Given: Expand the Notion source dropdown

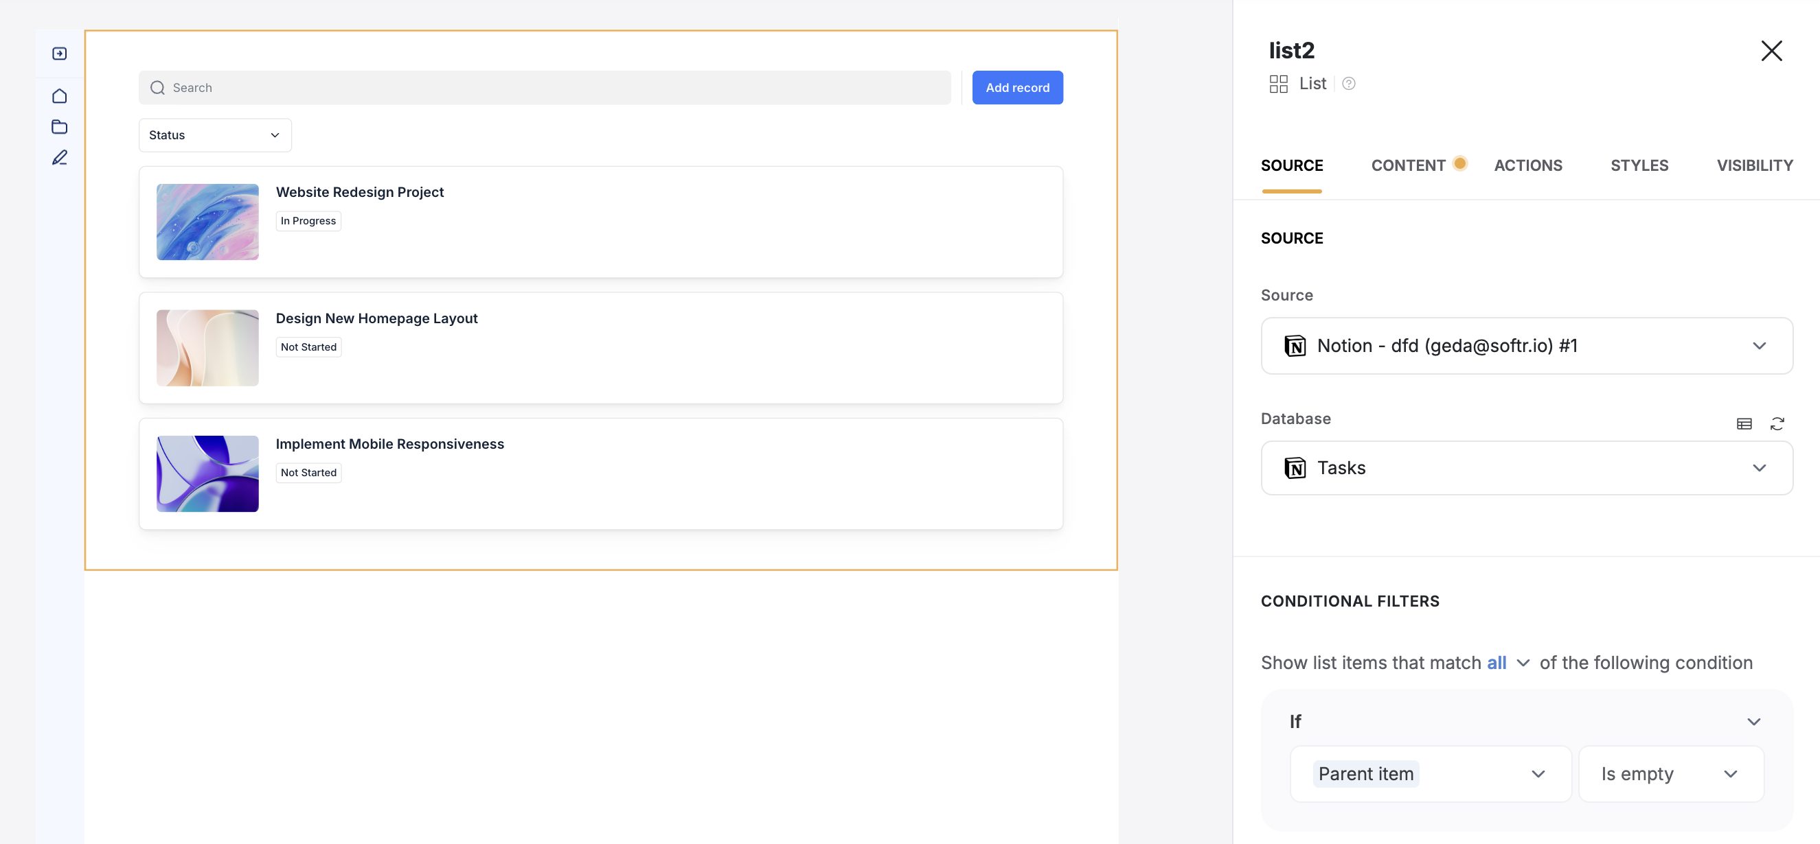Looking at the screenshot, I should point(1526,346).
